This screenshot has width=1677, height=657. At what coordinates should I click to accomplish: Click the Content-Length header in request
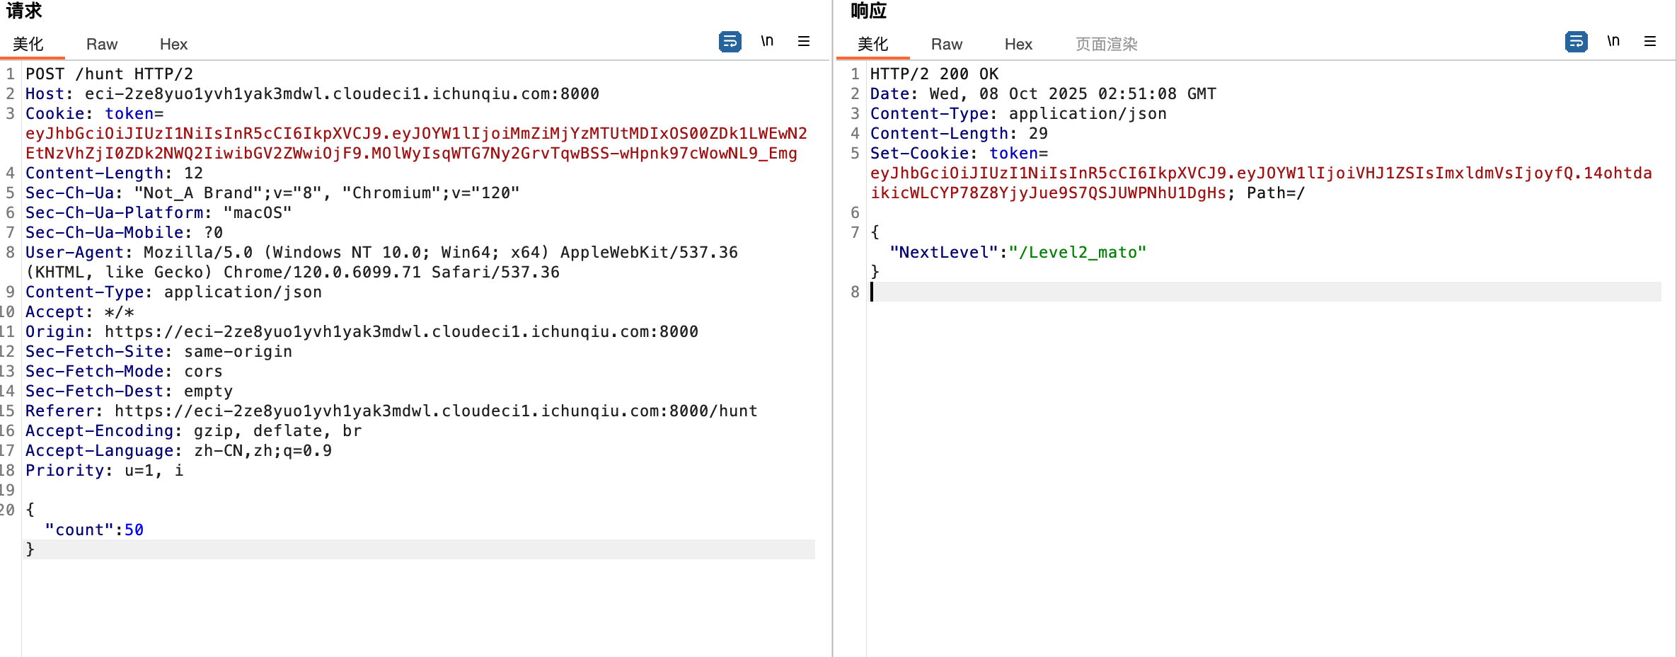(x=95, y=173)
